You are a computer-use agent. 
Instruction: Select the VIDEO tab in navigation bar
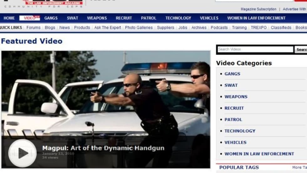pos(29,18)
